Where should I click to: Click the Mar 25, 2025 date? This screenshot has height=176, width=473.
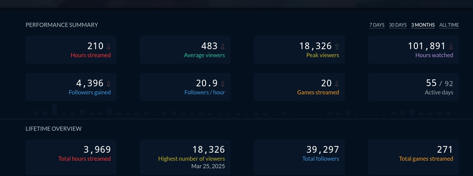208,166
